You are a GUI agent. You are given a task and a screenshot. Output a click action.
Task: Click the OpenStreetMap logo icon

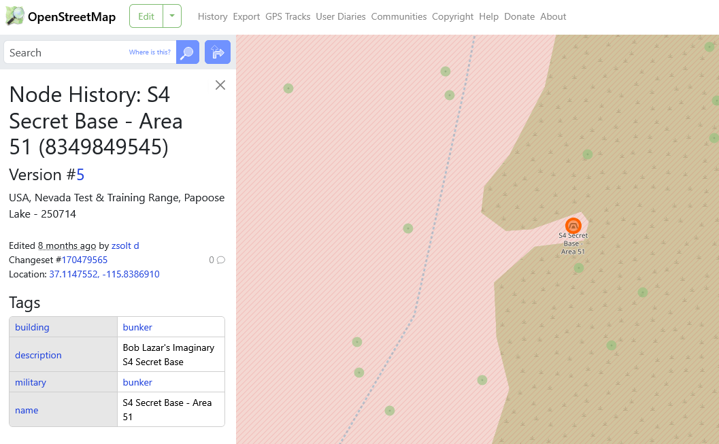[15, 16]
